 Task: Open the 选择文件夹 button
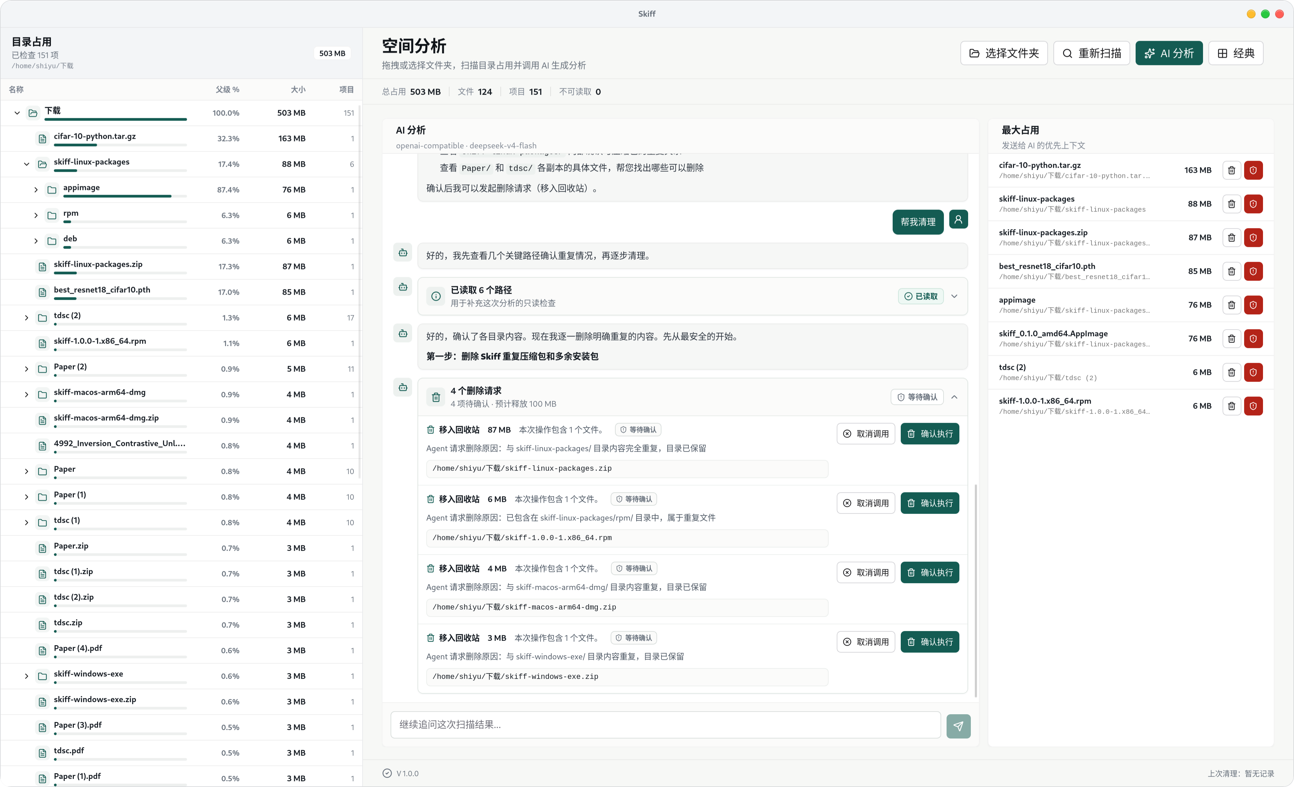click(x=1004, y=53)
